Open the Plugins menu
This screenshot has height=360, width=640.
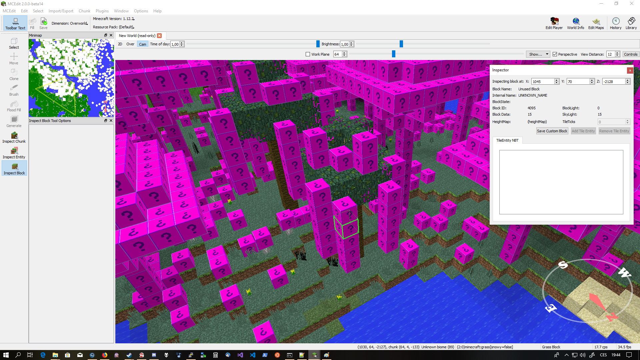102,11
